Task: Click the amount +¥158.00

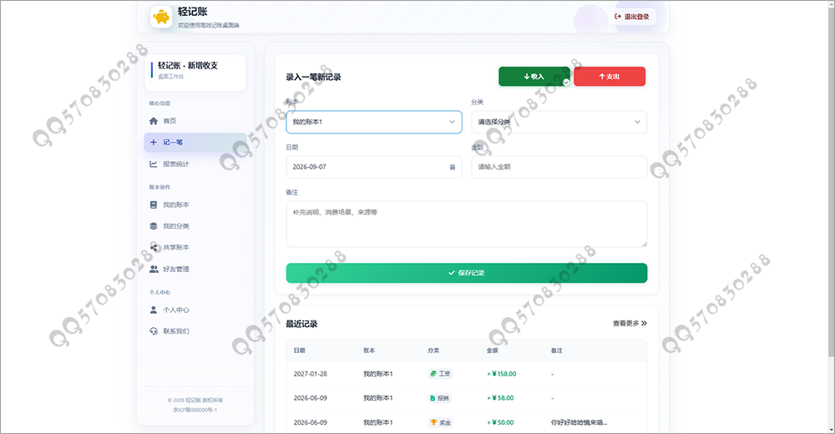Action: [x=502, y=374]
